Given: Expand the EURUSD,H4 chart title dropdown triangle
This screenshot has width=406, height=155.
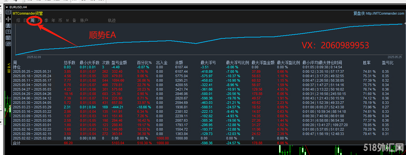Looking at the screenshot, I should (x=7, y=6).
